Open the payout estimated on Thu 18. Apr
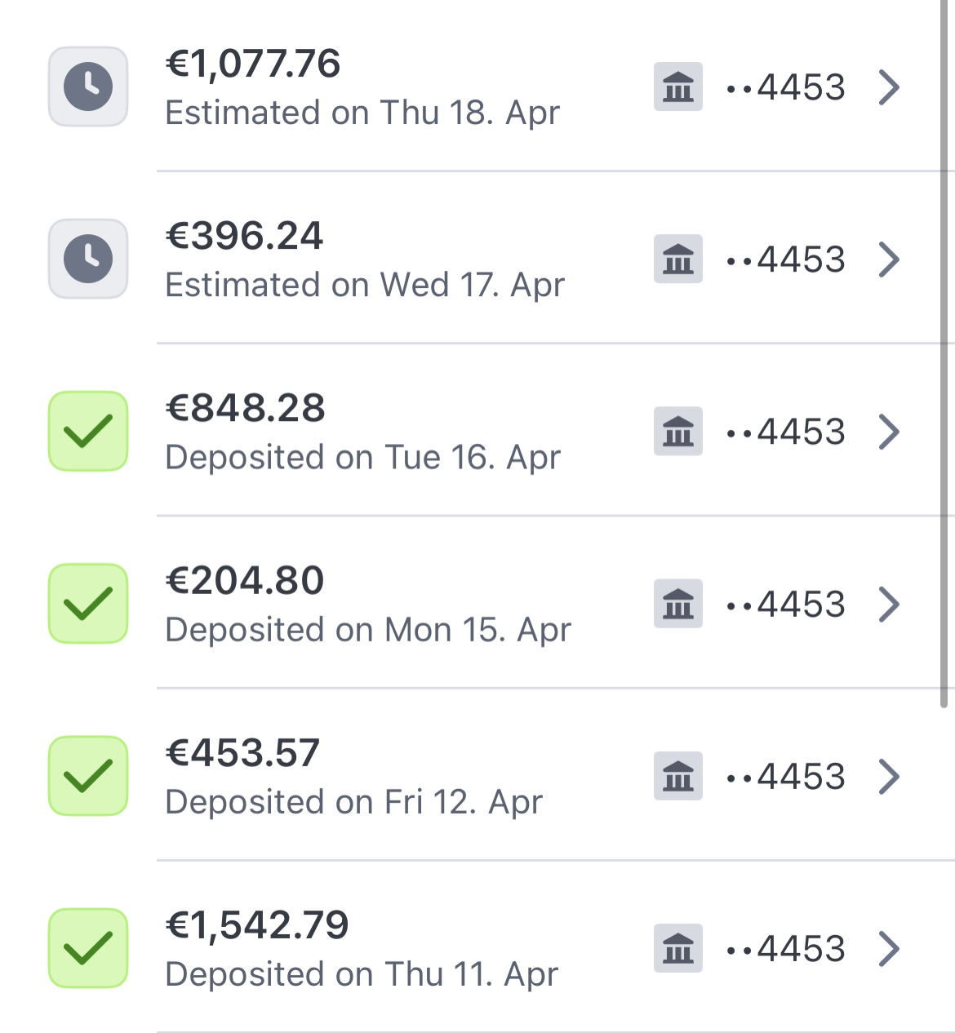Viewport: 955px width, 1033px height. 362,113
